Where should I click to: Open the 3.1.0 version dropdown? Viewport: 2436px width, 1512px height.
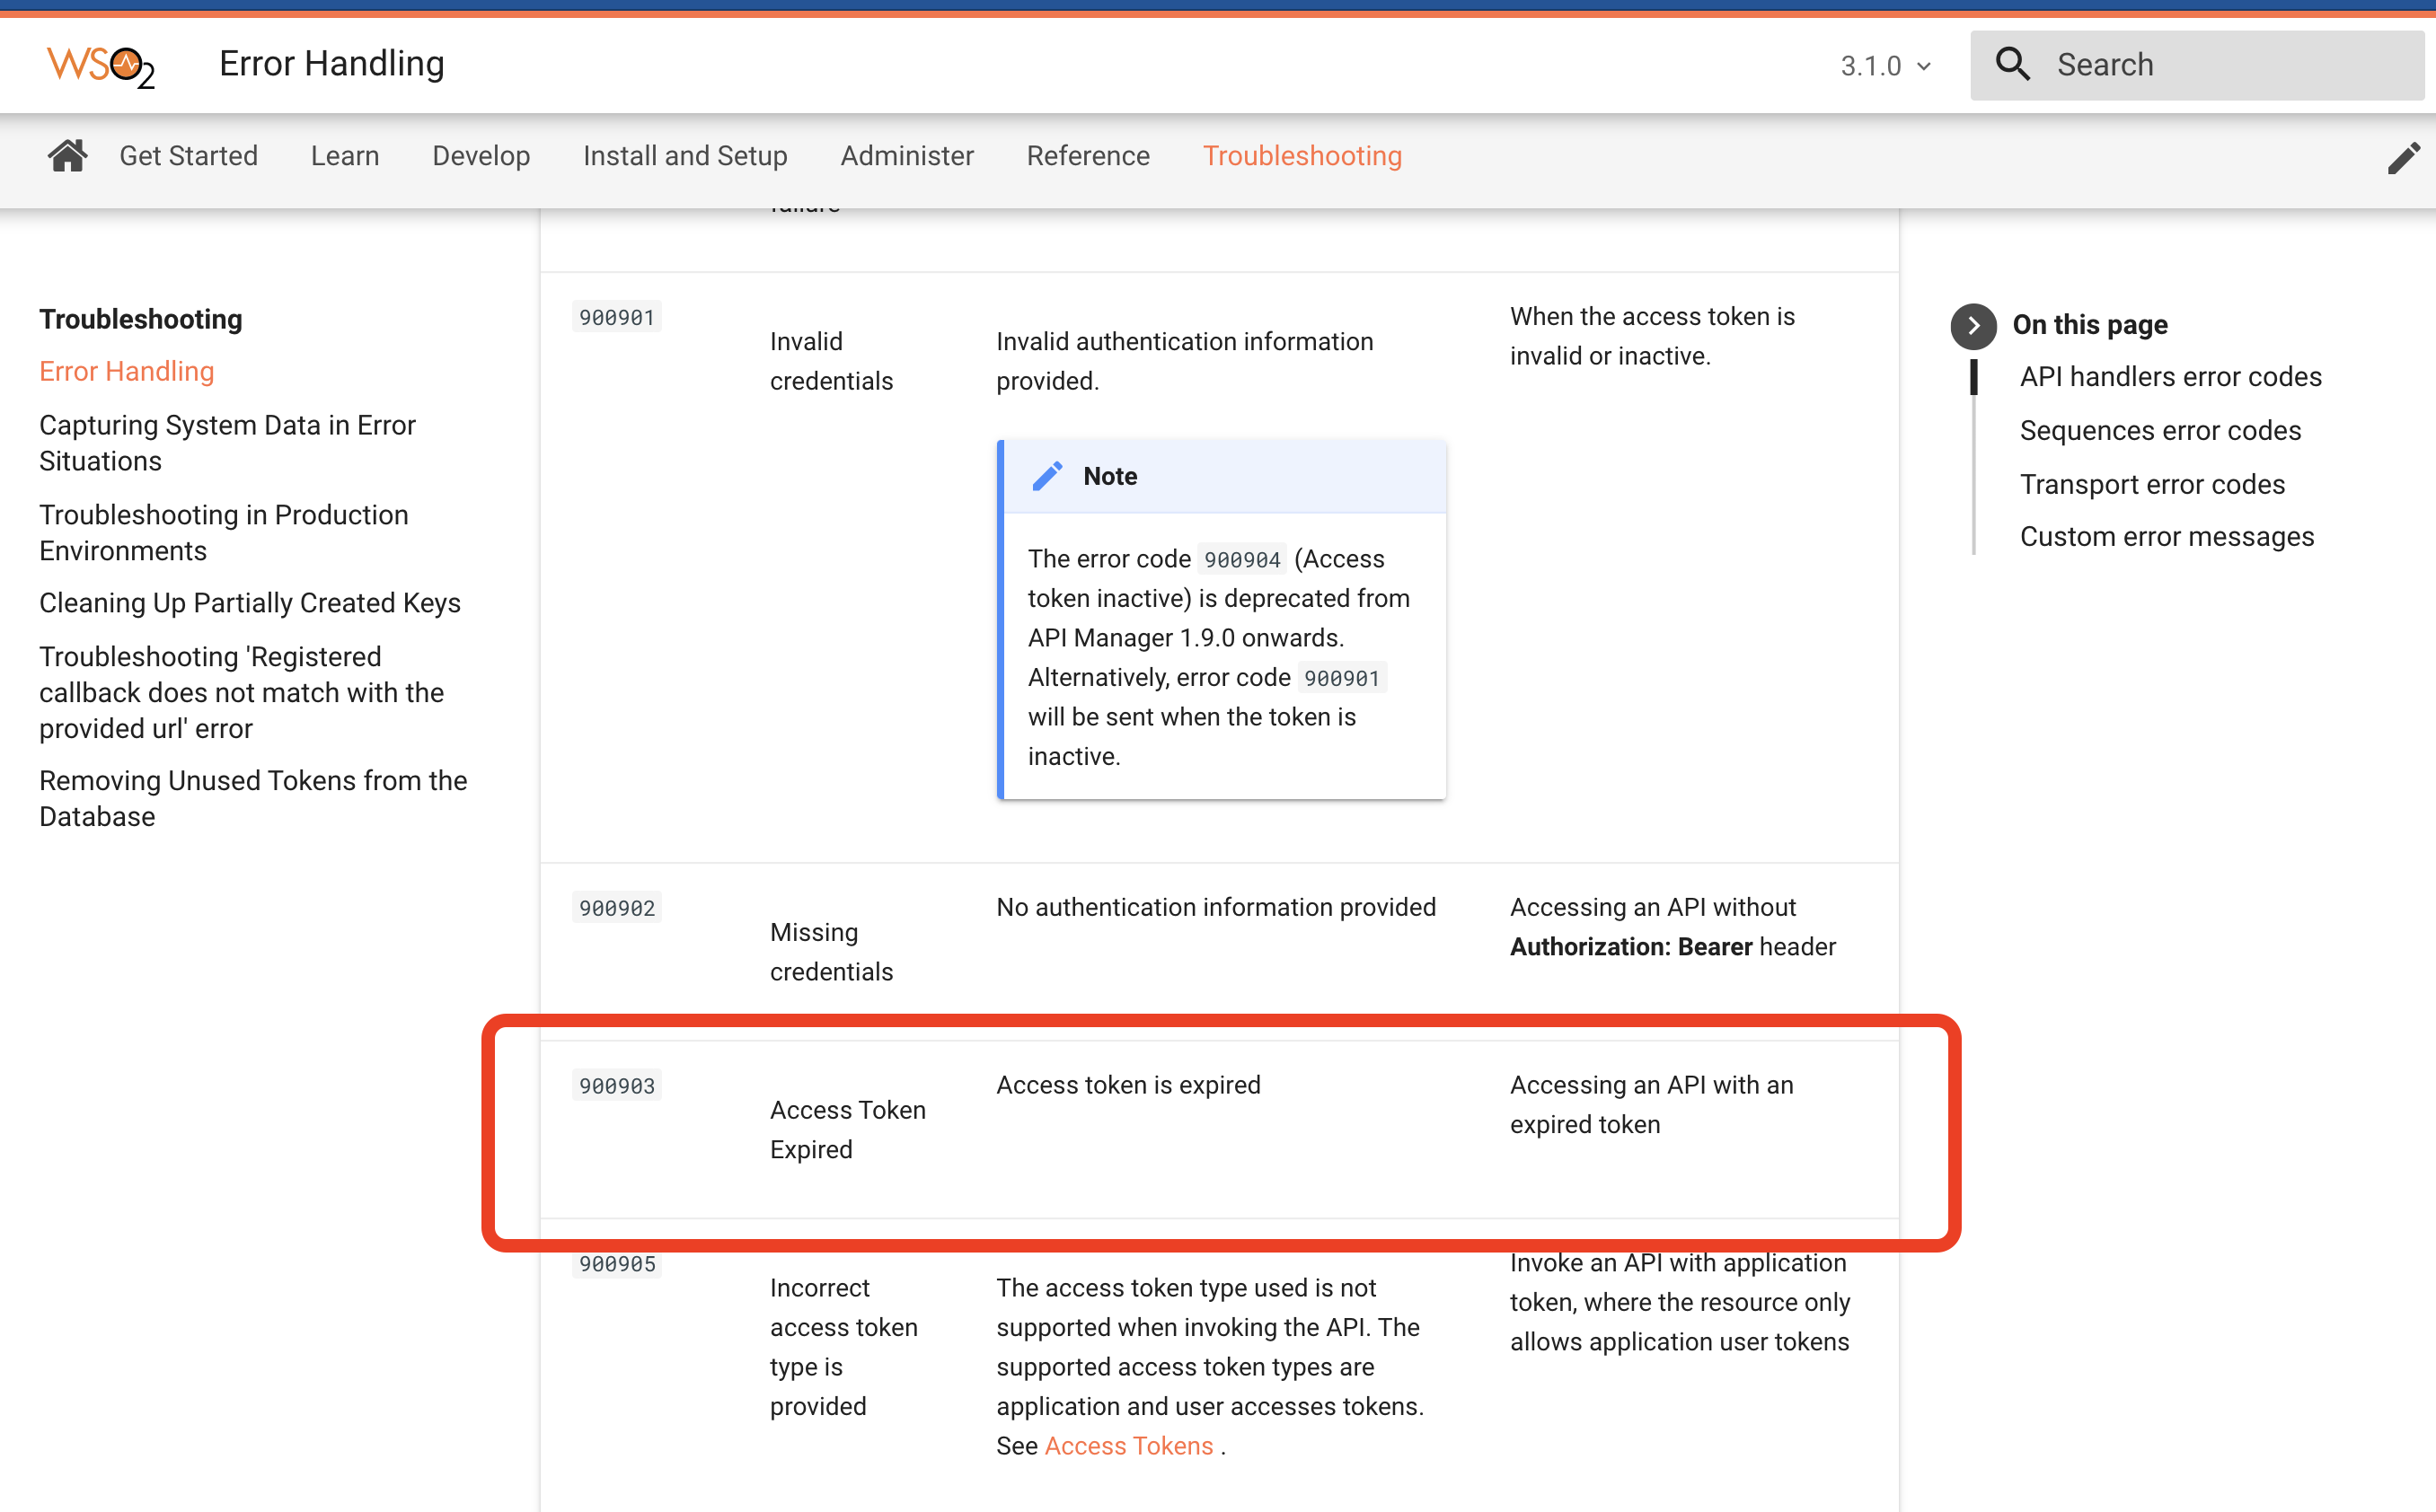point(1885,66)
